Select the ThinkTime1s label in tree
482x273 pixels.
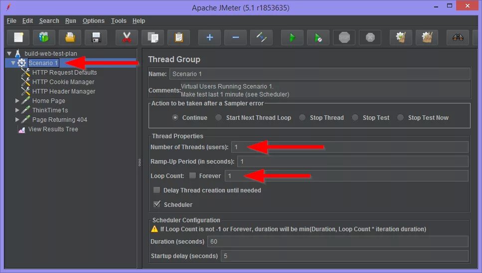click(50, 110)
